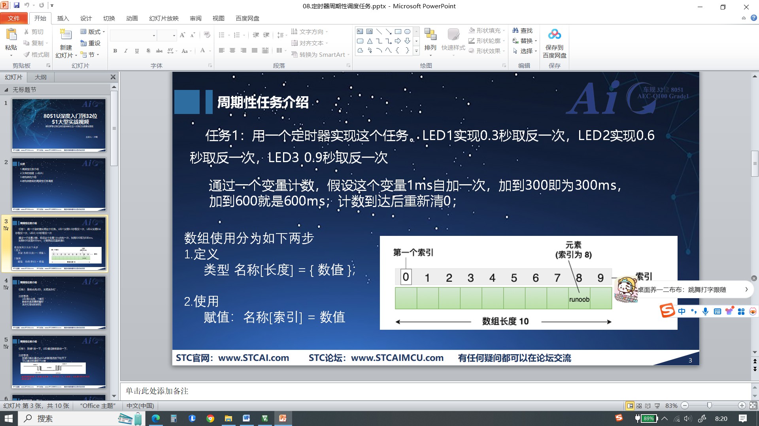Toggle italic formatting
This screenshot has width=759, height=426.
126,50
